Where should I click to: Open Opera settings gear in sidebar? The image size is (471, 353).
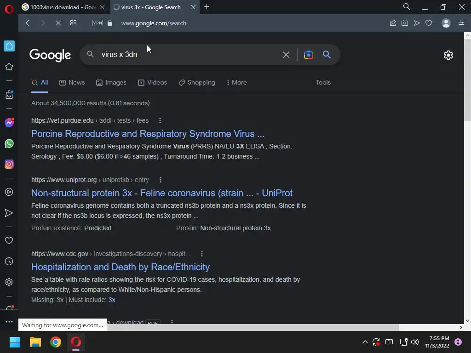(9, 282)
